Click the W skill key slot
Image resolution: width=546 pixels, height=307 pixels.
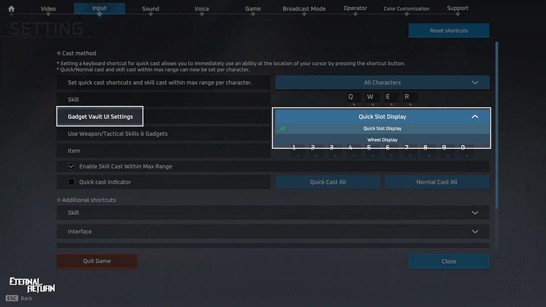pos(370,97)
